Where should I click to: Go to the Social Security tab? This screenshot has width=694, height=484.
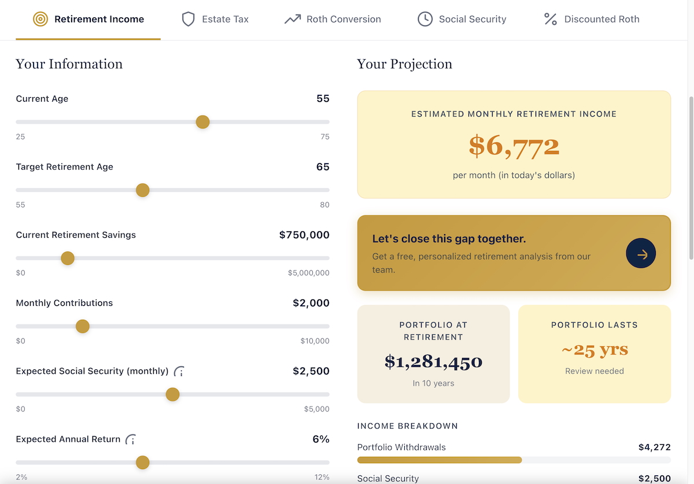(462, 20)
